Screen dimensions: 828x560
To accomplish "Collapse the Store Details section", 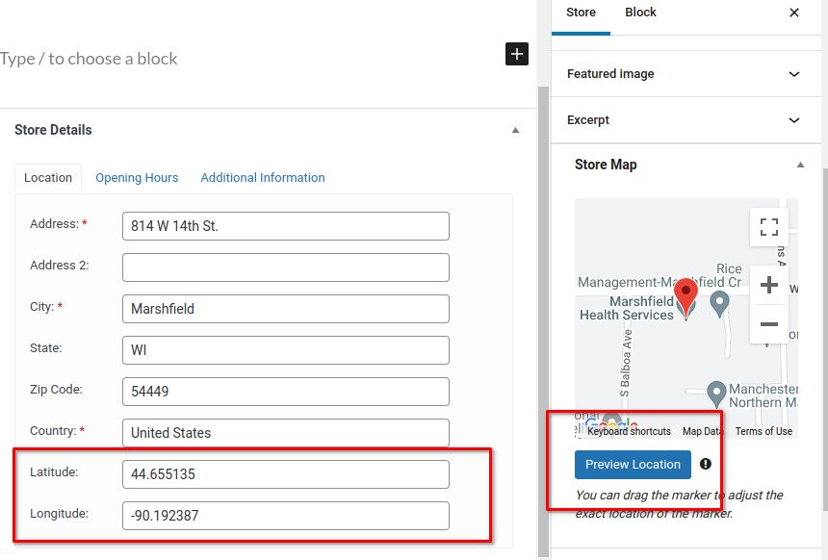I will tap(515, 130).
